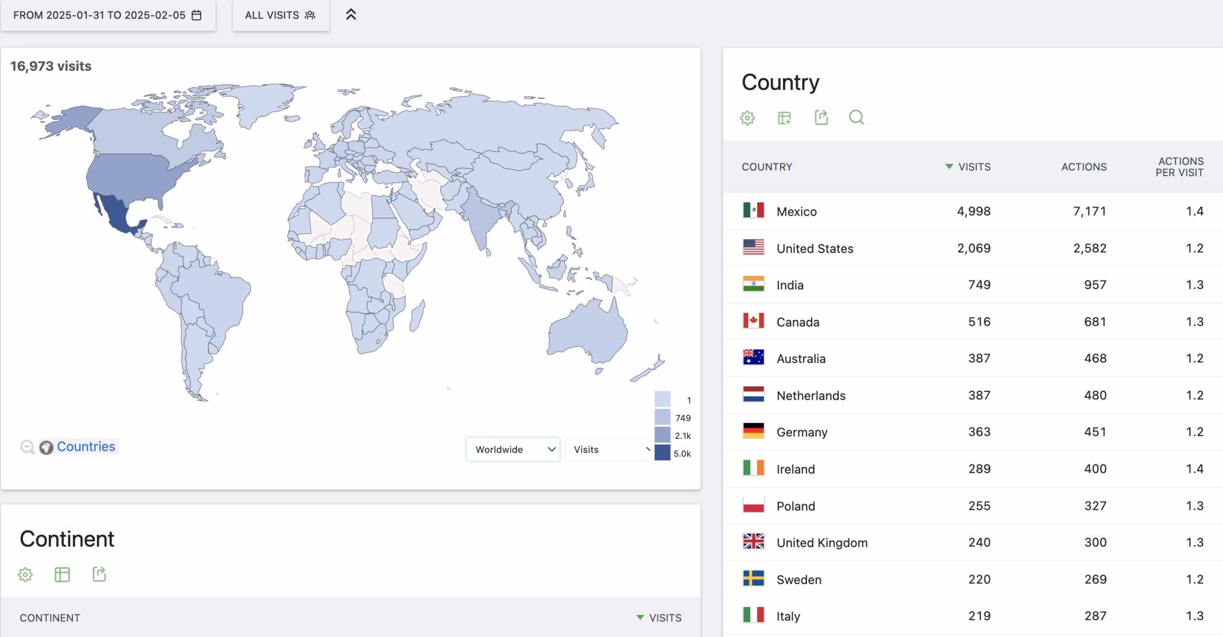The height and width of the screenshot is (637, 1223).
Task: Open the All Visits segment selector
Action: coord(280,15)
